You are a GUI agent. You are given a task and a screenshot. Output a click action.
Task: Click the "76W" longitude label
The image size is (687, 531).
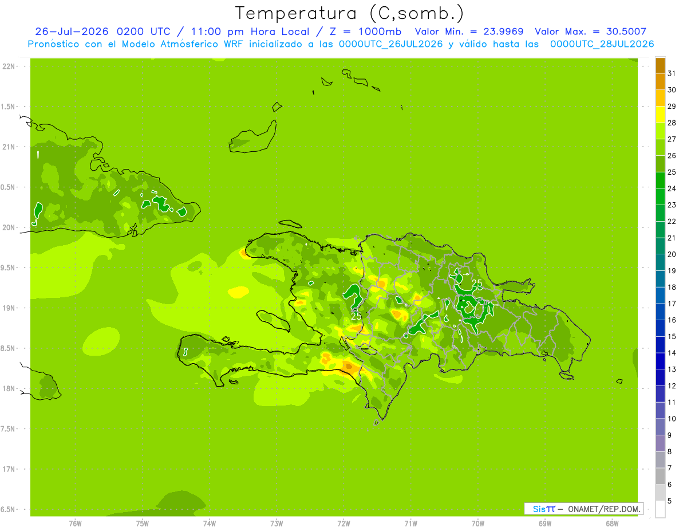(x=75, y=523)
